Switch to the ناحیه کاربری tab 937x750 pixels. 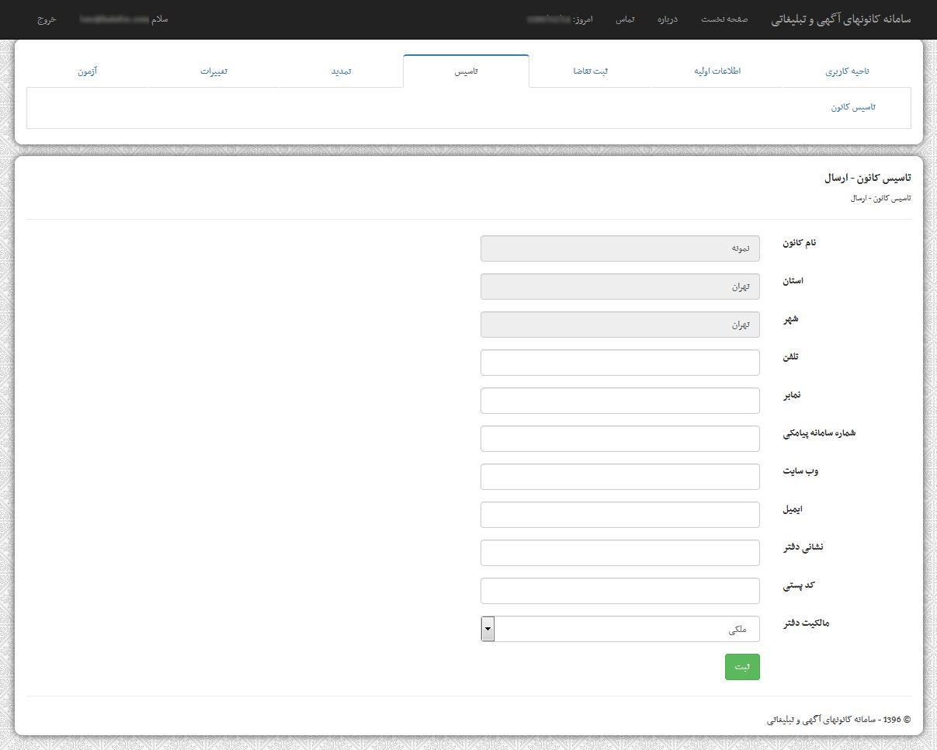click(x=847, y=71)
